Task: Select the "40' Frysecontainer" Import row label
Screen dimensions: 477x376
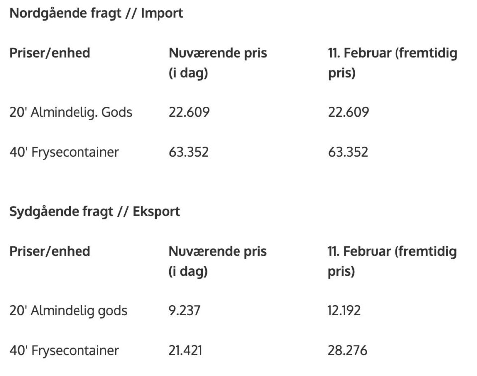Action: [x=64, y=152]
